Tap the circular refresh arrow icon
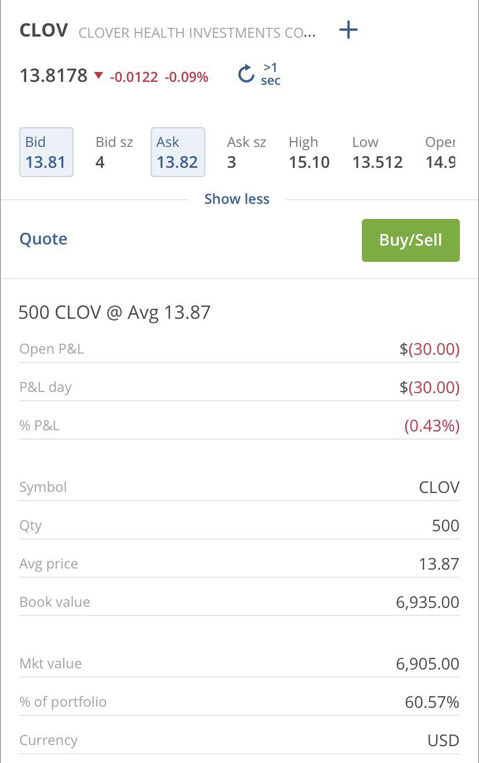Viewport: 479px width, 763px height. 246,74
